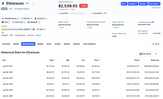
Task: Click the Share button
Action: (x=156, y=44)
